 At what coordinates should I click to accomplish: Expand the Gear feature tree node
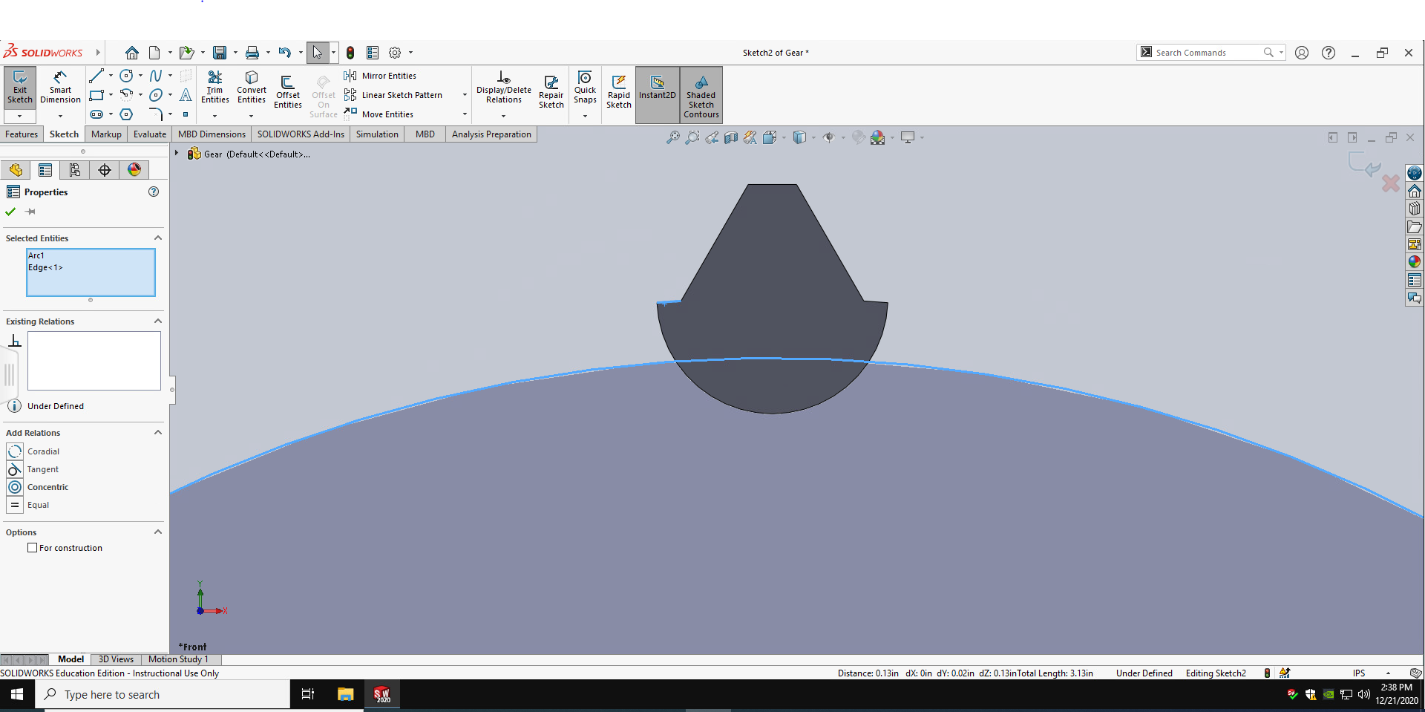[x=177, y=154]
